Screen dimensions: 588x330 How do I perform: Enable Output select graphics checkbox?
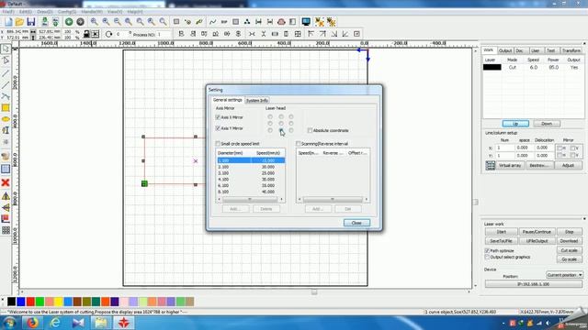click(x=487, y=257)
